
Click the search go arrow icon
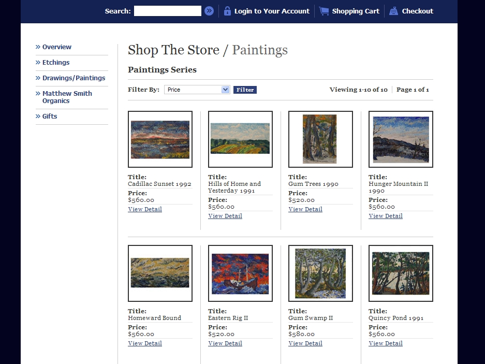coord(209,11)
